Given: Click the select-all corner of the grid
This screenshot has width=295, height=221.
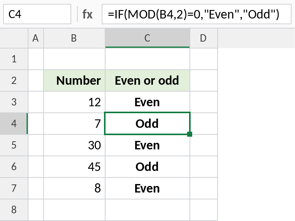Looking at the screenshot, I should [14, 38].
